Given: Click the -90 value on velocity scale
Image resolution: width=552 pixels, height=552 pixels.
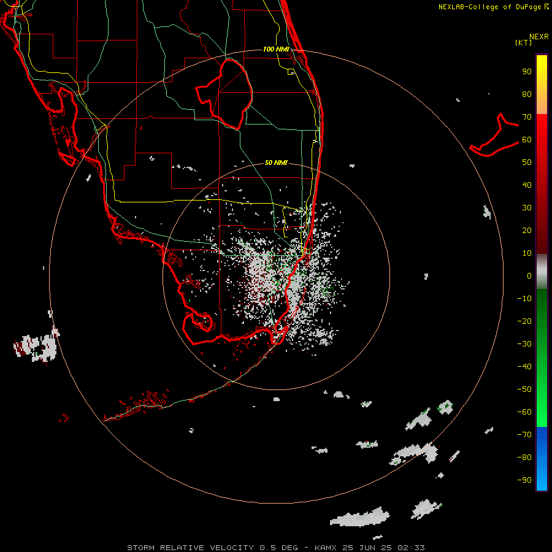Looking at the screenshot, I should click(x=524, y=480).
